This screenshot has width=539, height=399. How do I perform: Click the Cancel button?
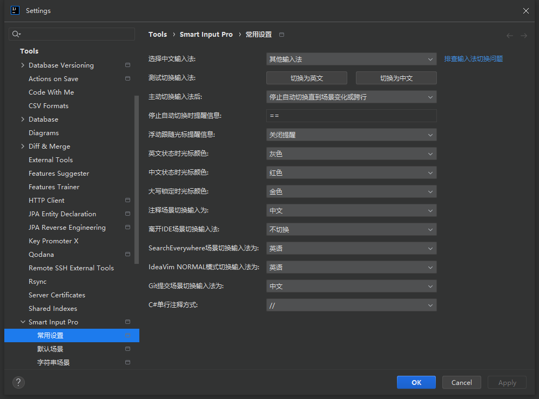click(462, 382)
